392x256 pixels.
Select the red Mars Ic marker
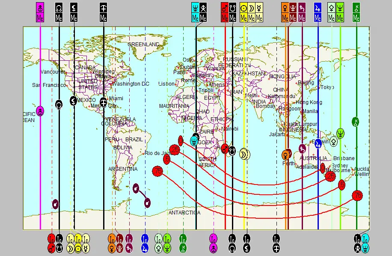click(51, 243)
